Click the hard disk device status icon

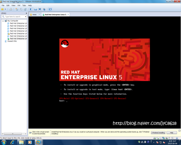tap(155, 138)
